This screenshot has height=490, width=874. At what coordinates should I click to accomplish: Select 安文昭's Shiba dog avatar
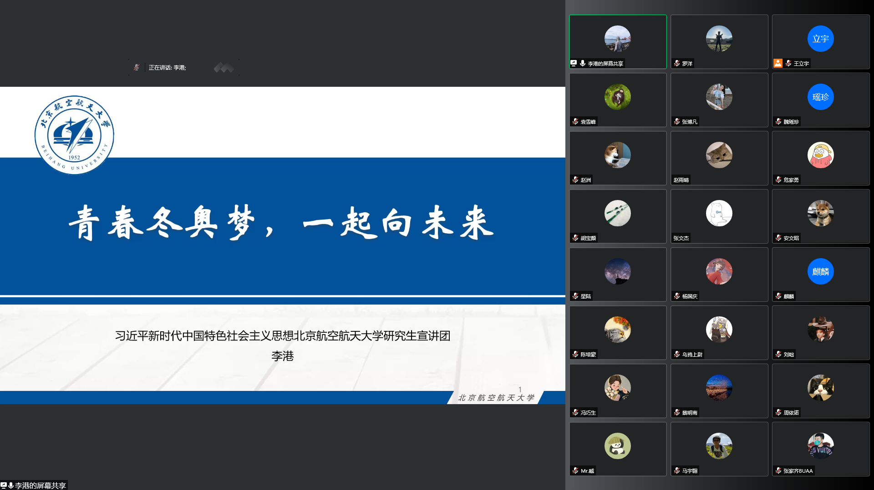[820, 213]
